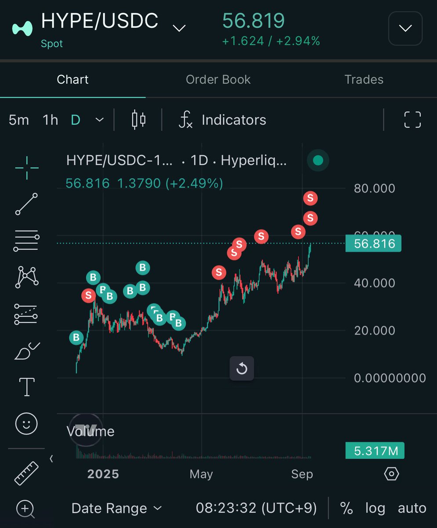Collapse the drawing toolbar arrow
Screen dimensions: 437x528
click(x=51, y=459)
